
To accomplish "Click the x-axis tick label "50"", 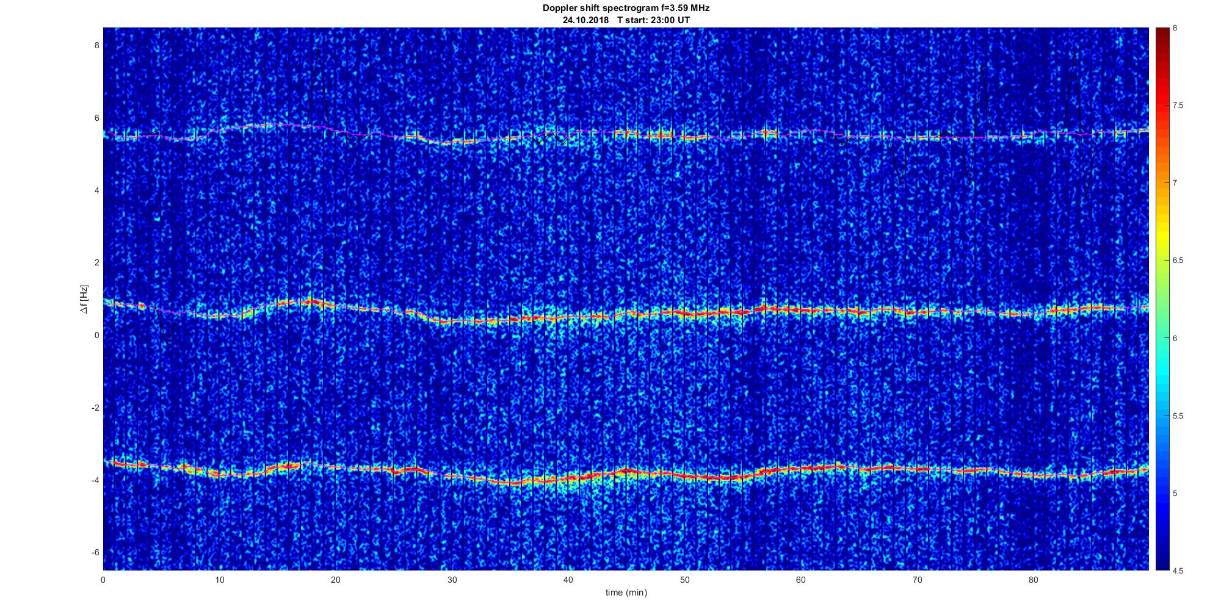I will point(685,579).
